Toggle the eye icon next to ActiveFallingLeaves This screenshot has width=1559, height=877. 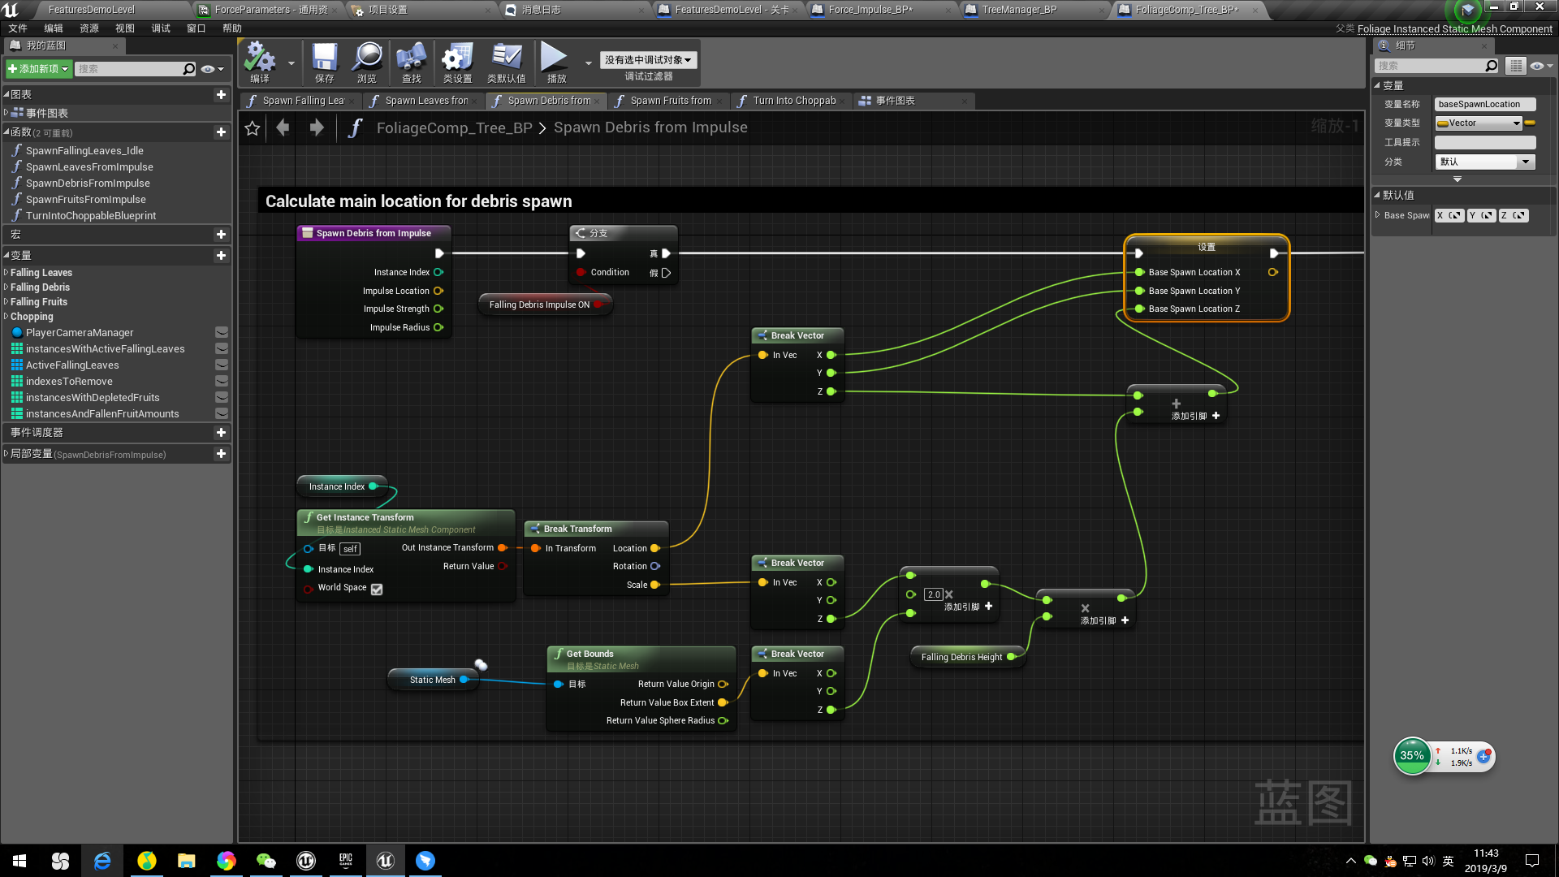pos(222,365)
